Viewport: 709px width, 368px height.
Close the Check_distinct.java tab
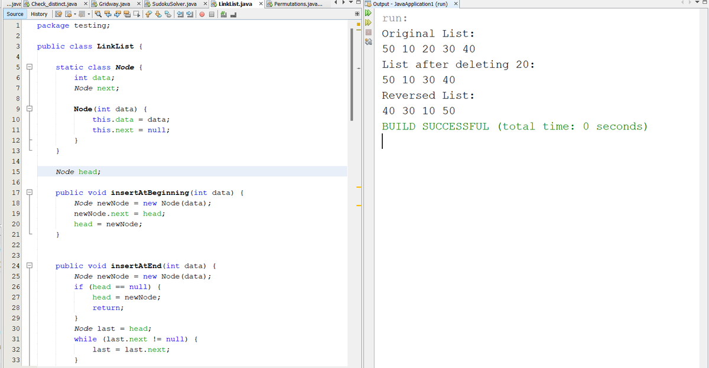tap(85, 4)
